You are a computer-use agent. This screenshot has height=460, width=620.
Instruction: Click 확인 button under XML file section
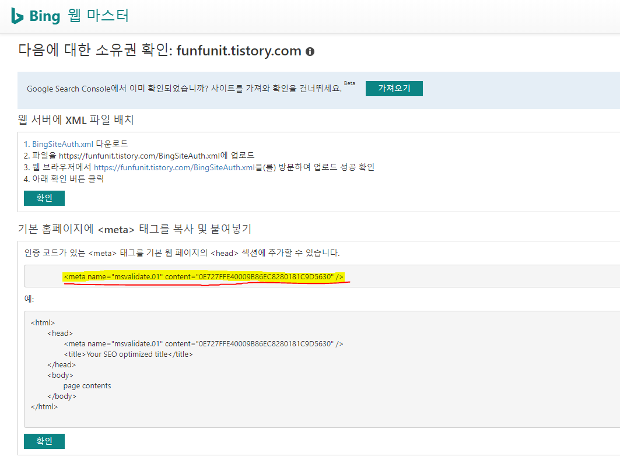click(x=44, y=198)
